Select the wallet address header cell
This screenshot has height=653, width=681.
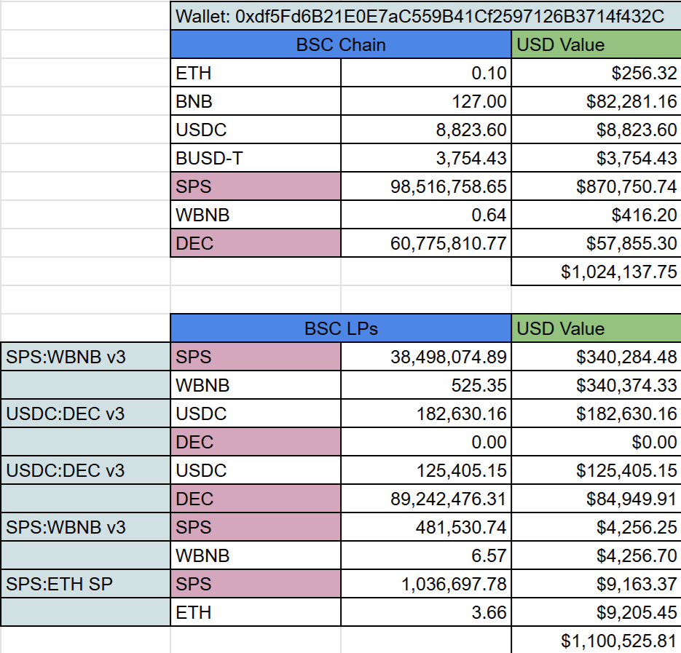coord(425,16)
